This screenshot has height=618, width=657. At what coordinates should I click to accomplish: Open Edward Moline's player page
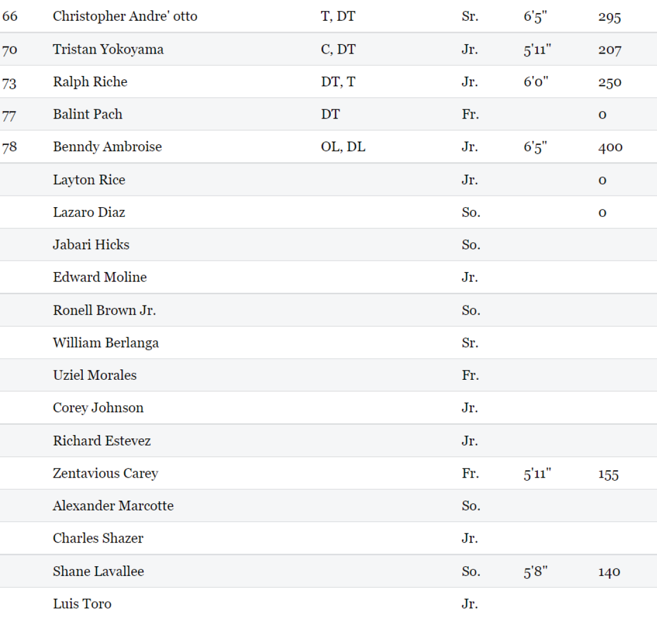100,277
